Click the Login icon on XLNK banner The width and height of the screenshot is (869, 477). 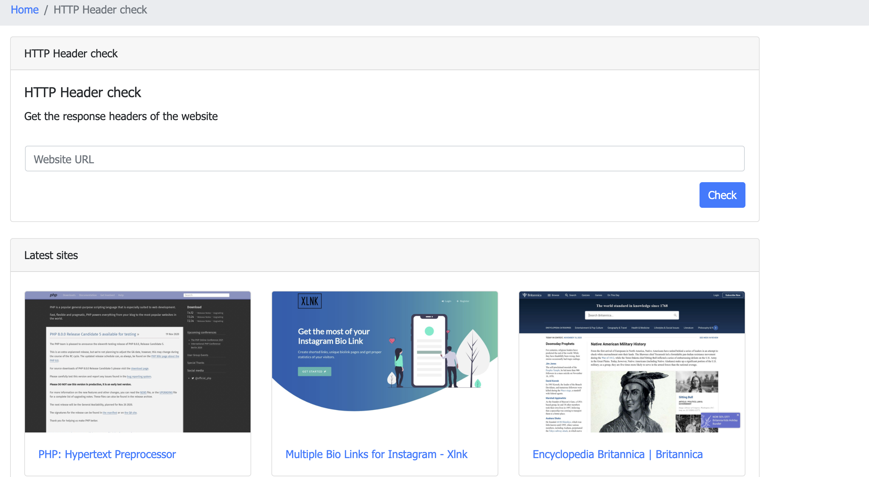point(443,301)
